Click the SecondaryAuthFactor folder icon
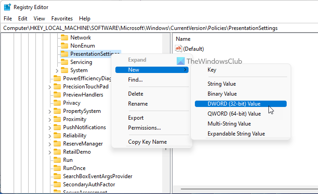This screenshot has height=194, width=318. click(57, 184)
